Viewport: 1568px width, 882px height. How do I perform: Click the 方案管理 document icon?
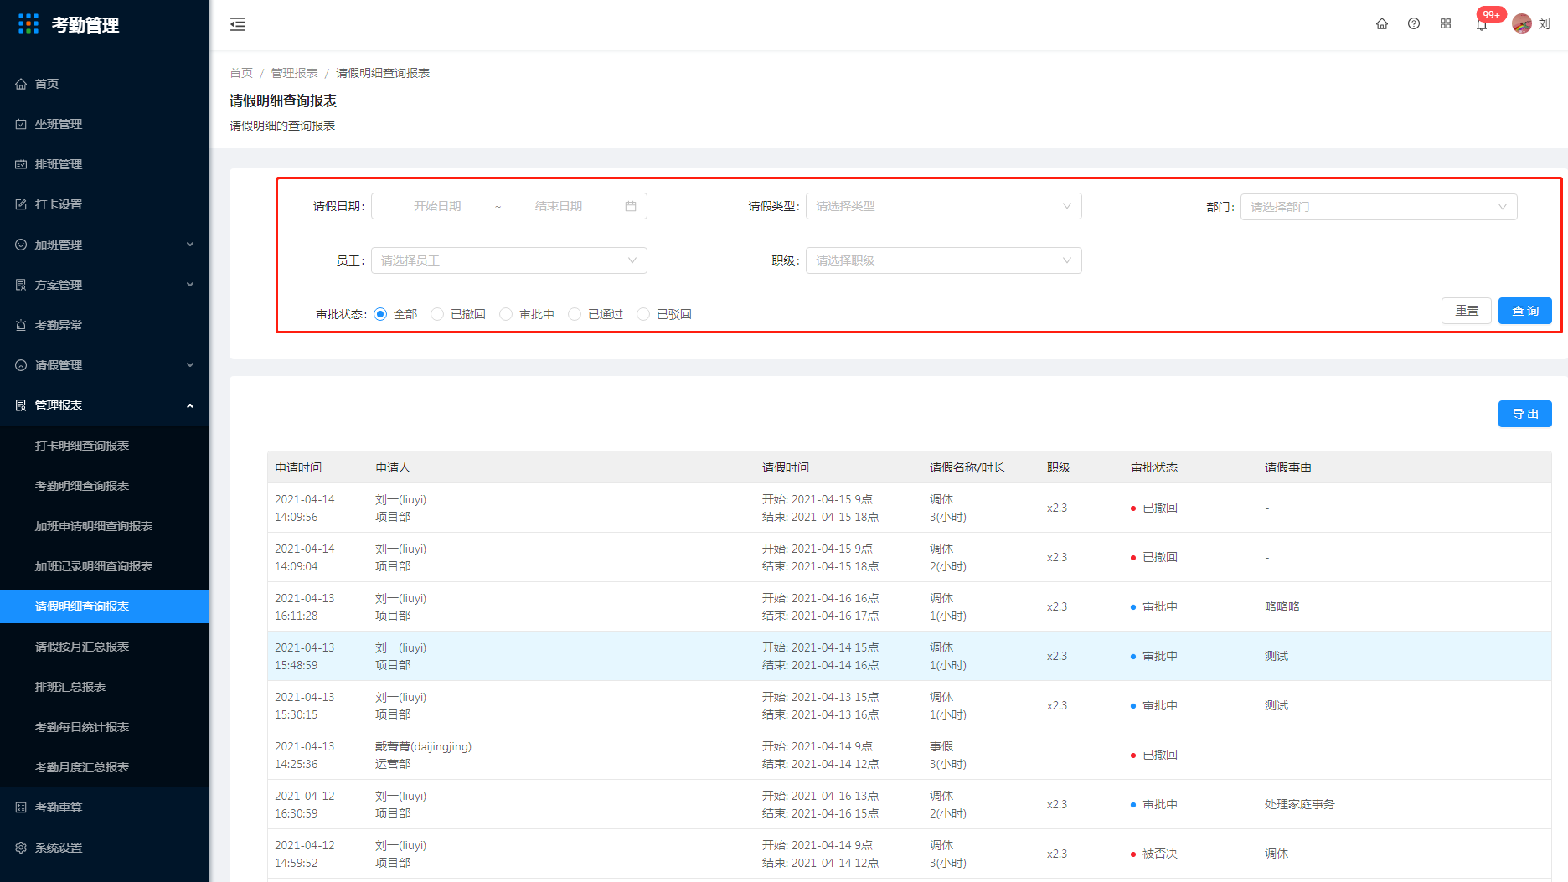(21, 285)
